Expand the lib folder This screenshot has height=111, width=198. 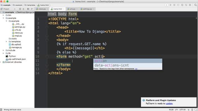3,53
